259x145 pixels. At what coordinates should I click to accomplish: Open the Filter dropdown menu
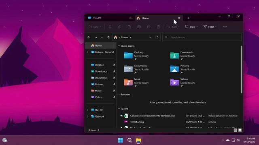(x=210, y=27)
